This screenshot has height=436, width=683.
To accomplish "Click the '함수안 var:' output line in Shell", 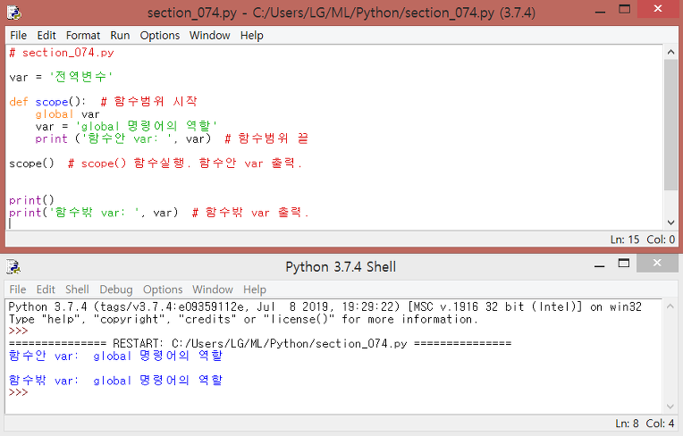I will (x=115, y=356).
